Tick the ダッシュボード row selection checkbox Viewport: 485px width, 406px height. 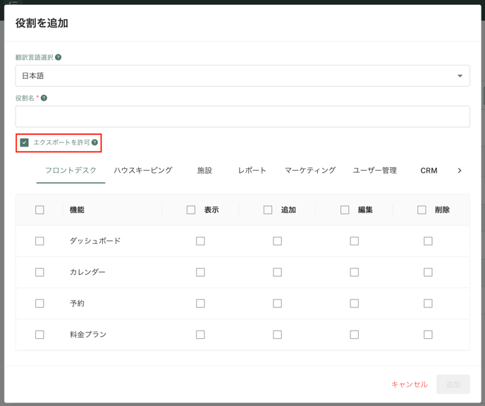(x=39, y=241)
